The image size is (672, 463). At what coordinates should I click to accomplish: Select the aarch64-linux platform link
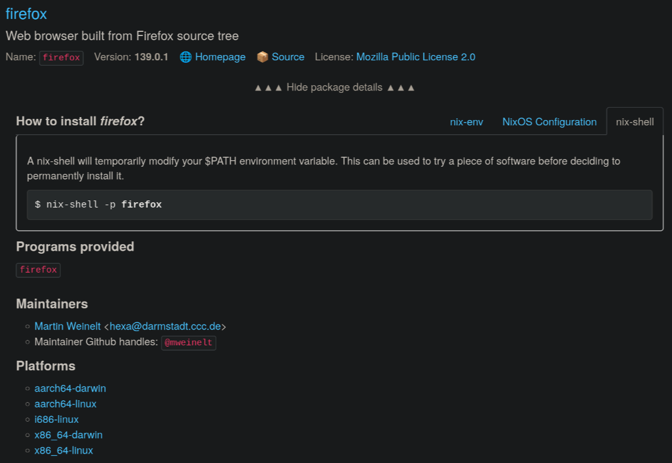(x=65, y=404)
